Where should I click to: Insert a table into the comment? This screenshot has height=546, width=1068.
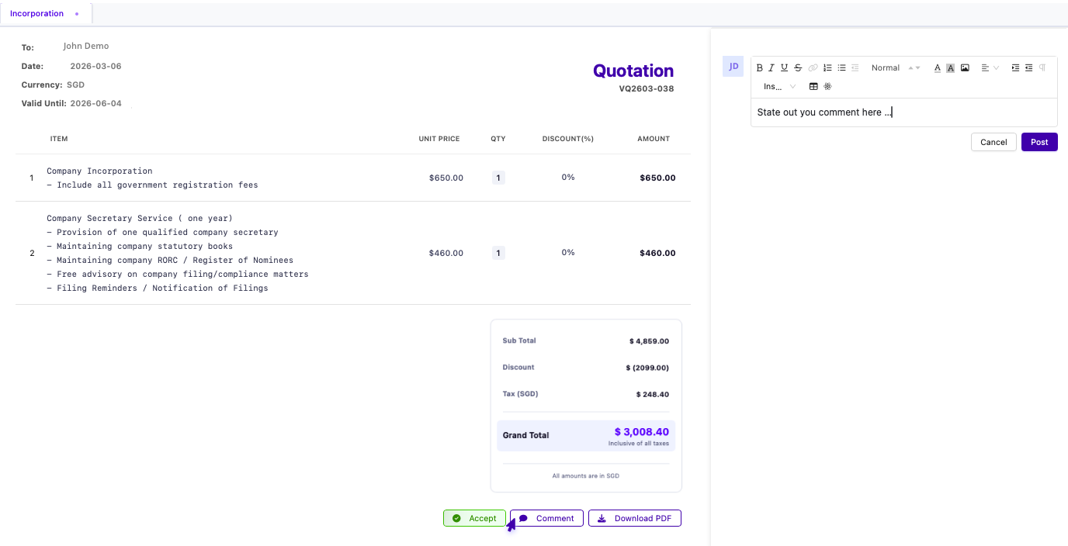tap(813, 87)
